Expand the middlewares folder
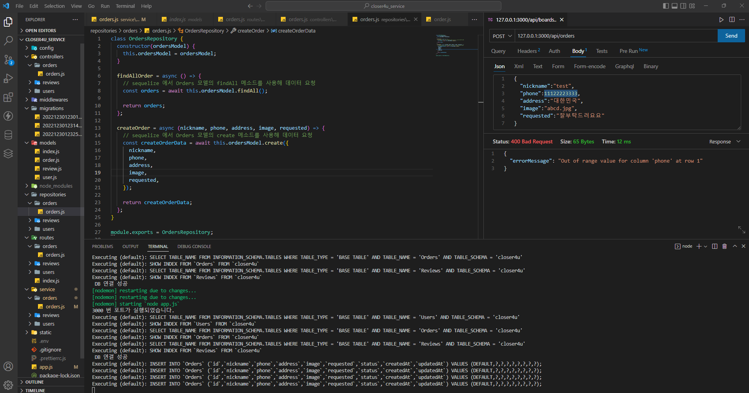The width and height of the screenshot is (749, 393). coord(54,100)
